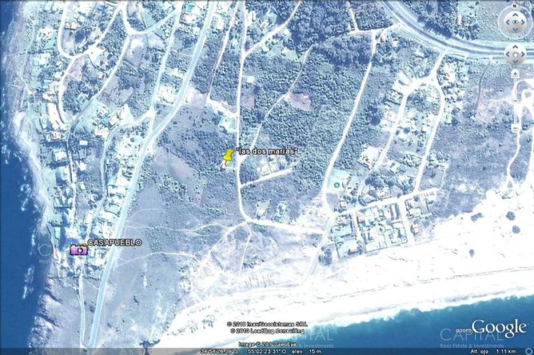Image resolution: width=534 pixels, height=355 pixels.
Task: Open the CASAPUEBLO label
Action: pos(115,243)
